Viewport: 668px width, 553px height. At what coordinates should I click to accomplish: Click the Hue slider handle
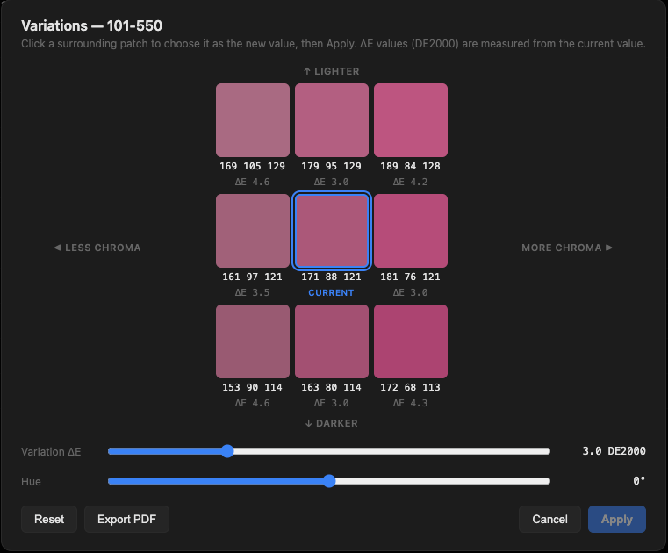pos(329,481)
